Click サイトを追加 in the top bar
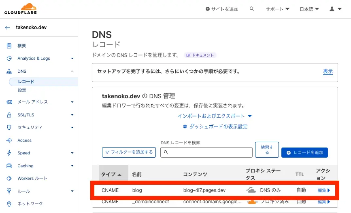 point(222,9)
